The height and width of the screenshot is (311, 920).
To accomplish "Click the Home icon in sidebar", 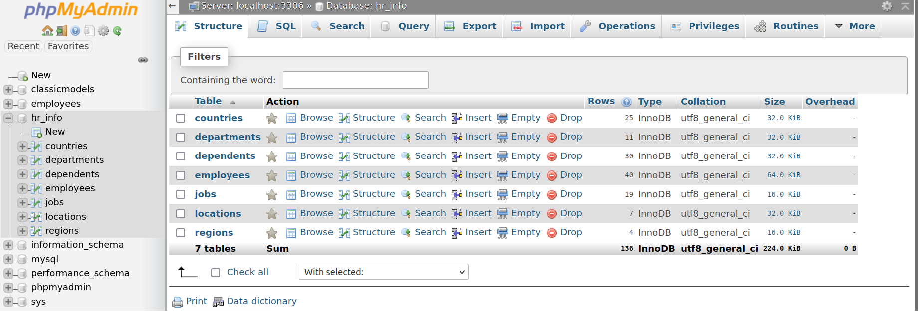I will [47, 31].
